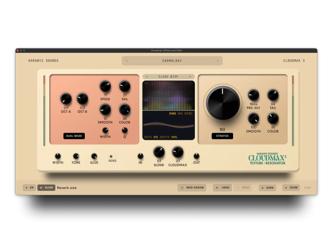The image size is (333, 244).
Task: Open the CLOUD WISP texture selector
Action: tap(168, 77)
